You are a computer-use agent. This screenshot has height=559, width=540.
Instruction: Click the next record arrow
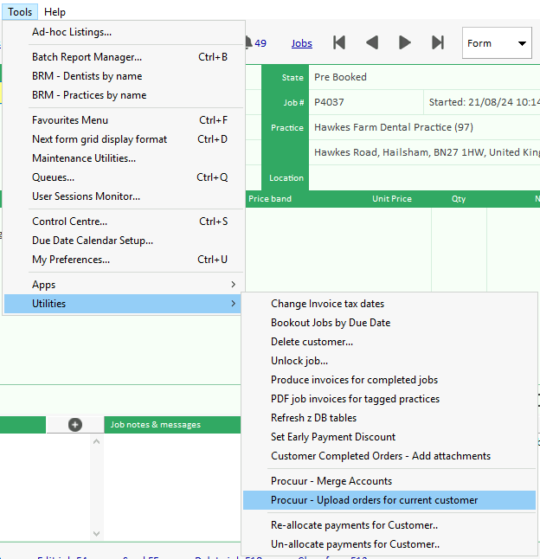pos(404,42)
